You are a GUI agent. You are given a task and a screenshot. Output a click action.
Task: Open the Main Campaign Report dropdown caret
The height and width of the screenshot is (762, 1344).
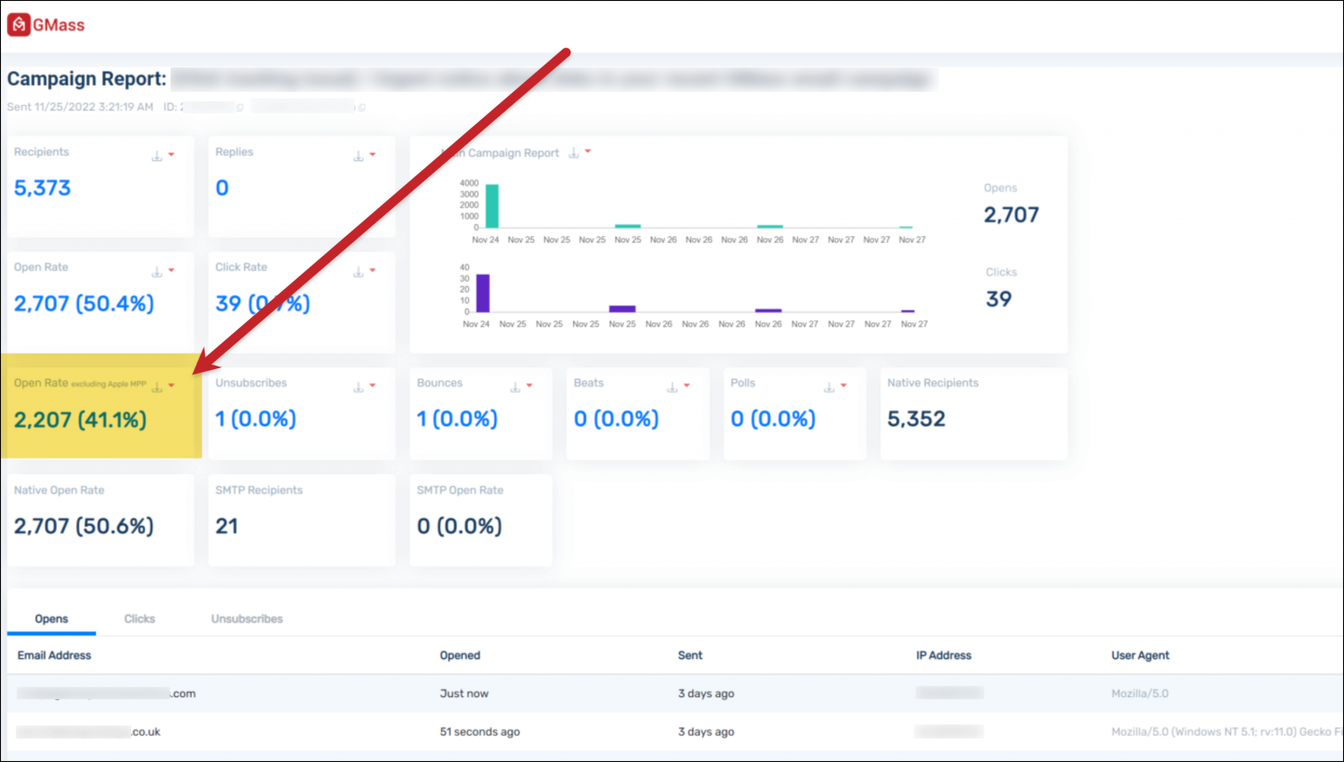(588, 152)
